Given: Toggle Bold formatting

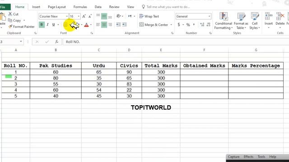Looking at the screenshot, I should coord(42,25).
